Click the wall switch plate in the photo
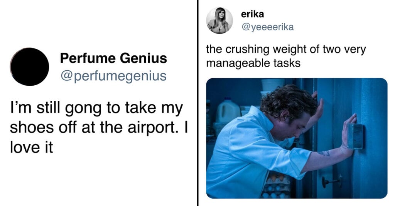 click(355, 136)
